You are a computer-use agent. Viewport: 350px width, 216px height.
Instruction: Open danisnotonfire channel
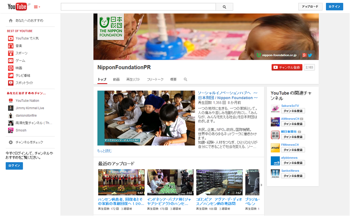pyautogui.click(x=26, y=116)
